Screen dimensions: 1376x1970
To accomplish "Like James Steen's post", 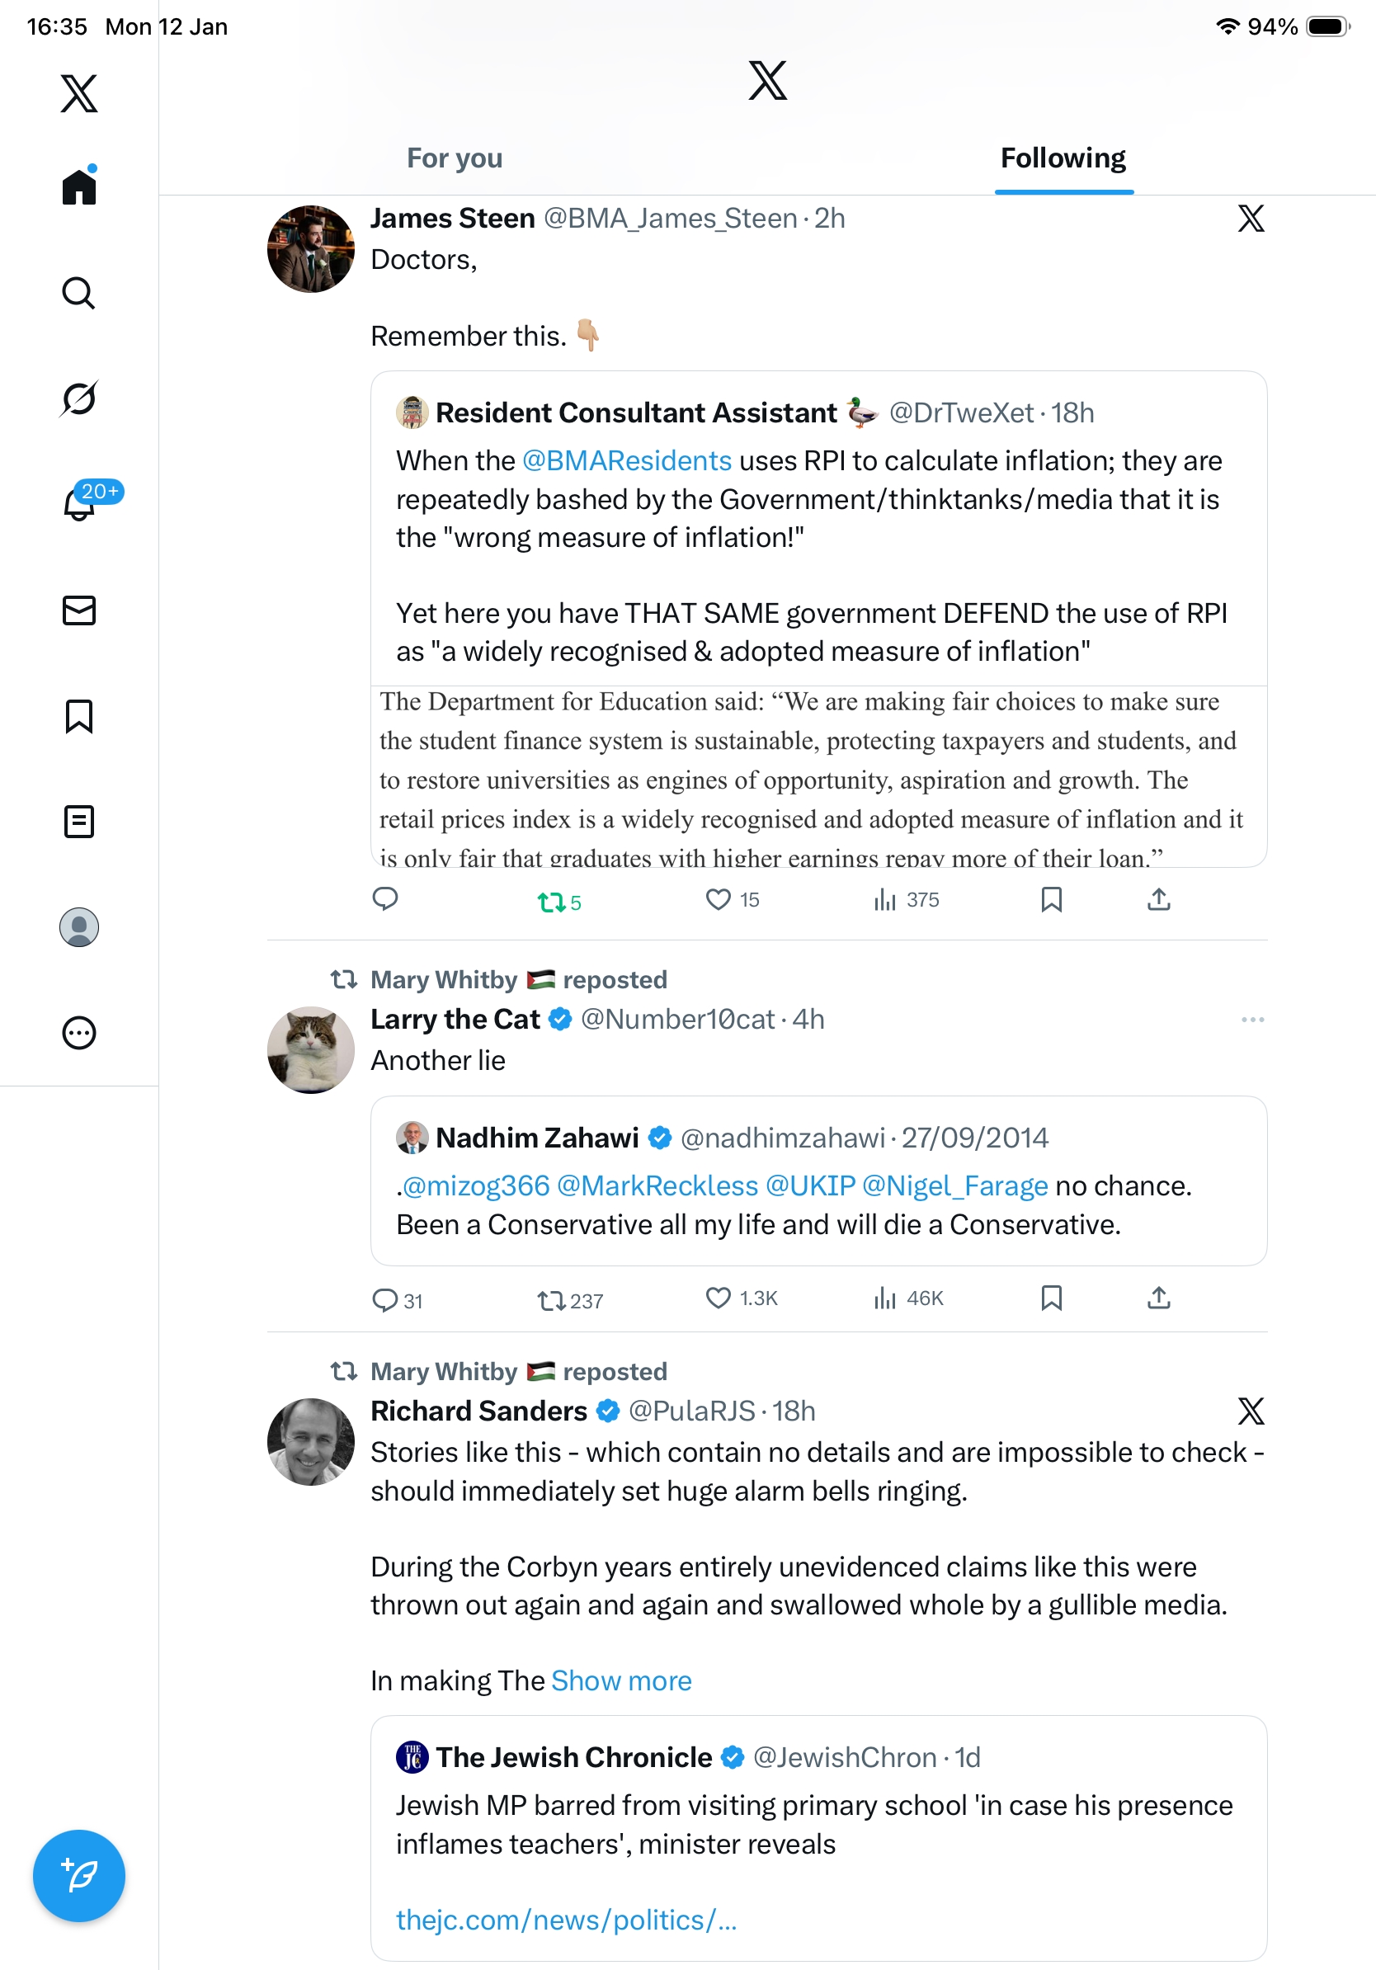I will [718, 899].
